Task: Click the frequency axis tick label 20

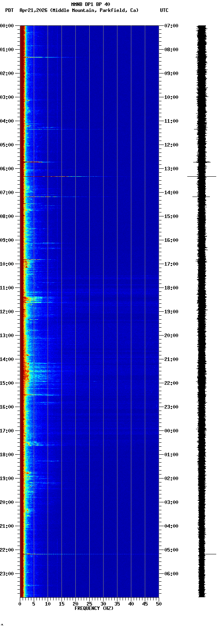Action: [x=75, y=604]
